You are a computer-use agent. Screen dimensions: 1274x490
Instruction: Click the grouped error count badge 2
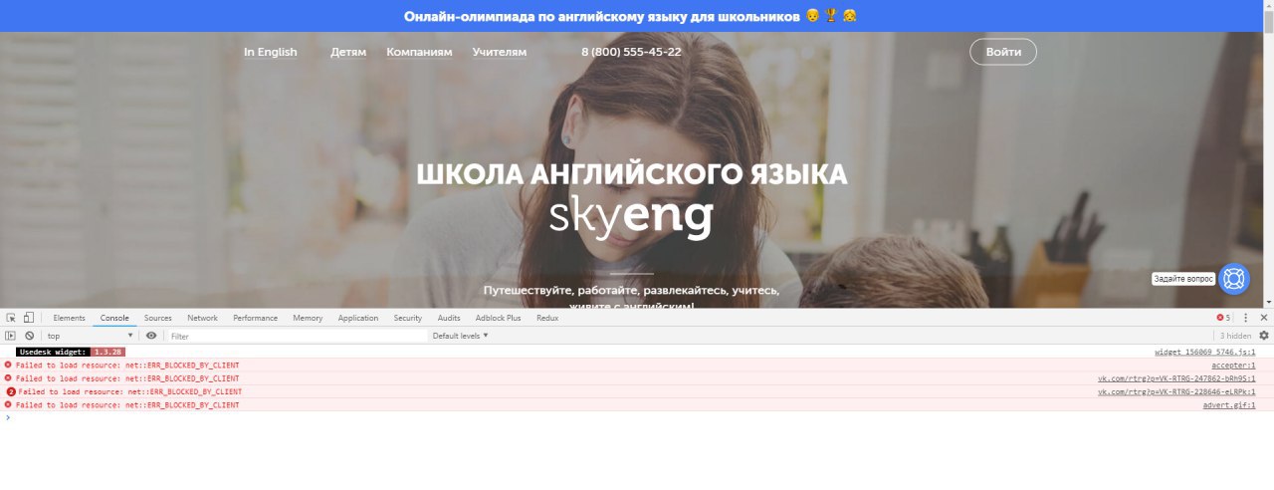pyautogui.click(x=11, y=391)
